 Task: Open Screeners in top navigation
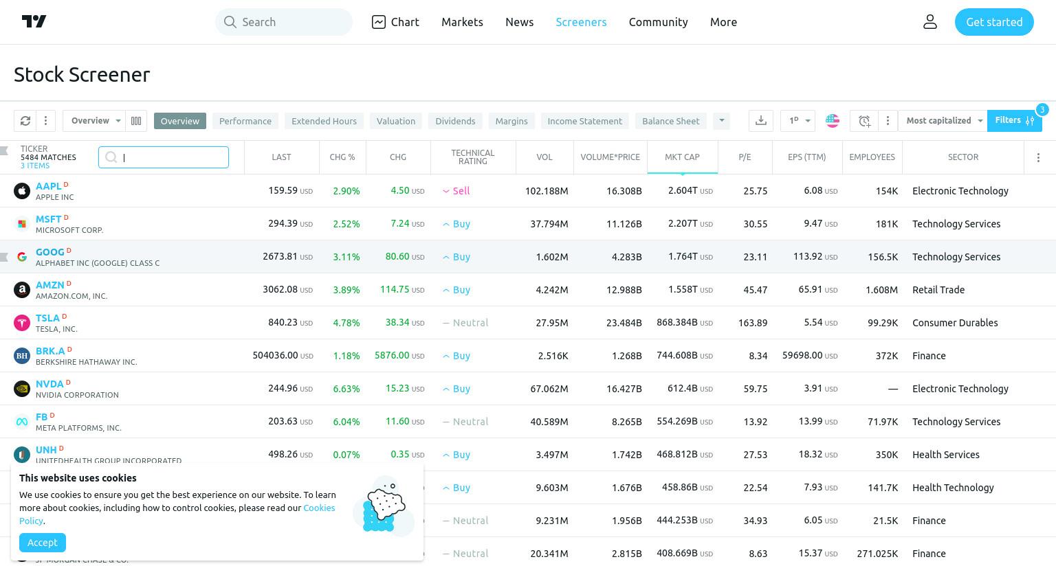(581, 22)
